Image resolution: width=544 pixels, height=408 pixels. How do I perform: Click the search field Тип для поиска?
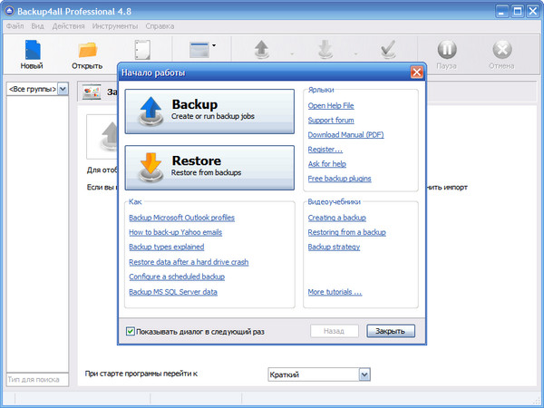coord(37,380)
